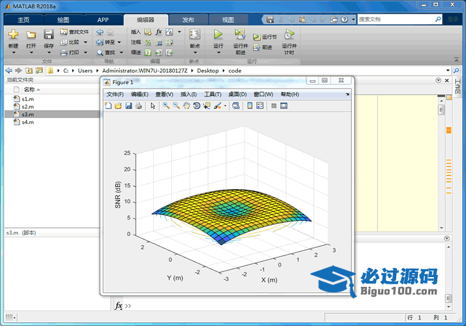Open the 工具(T) menu in Figure window
Screen dimensions: 466x326
point(213,95)
